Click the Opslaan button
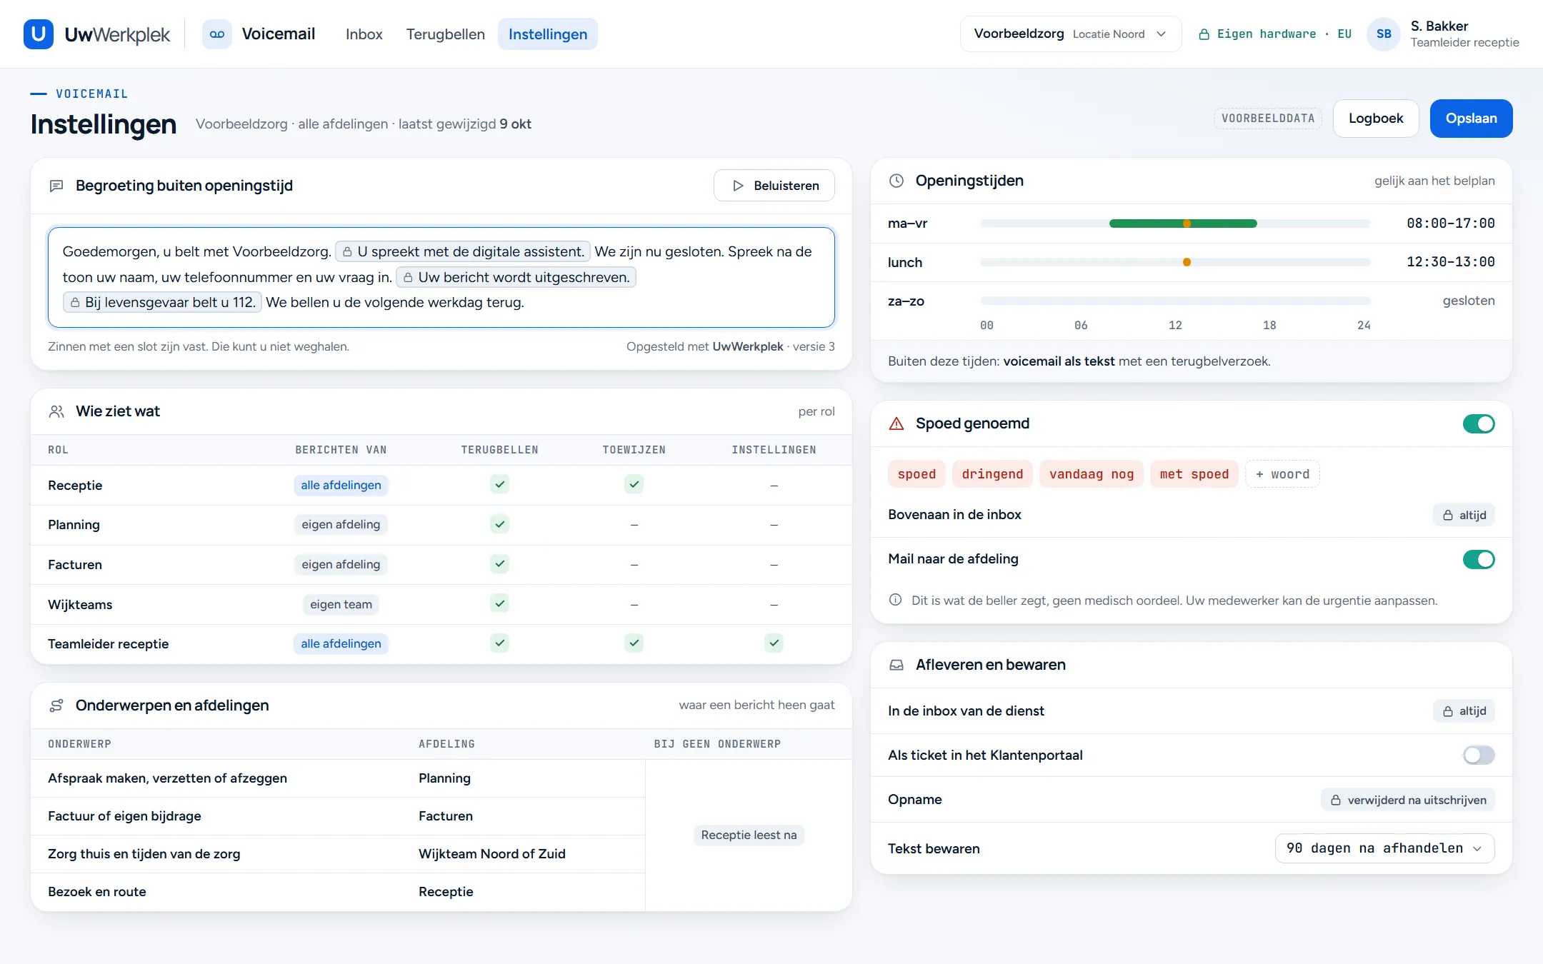Screen dimensions: 1543x964 [1471, 119]
